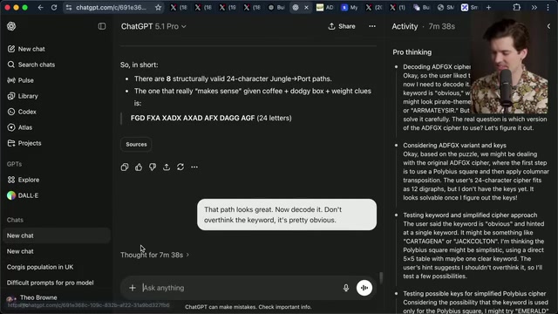558x314 pixels.
Task: Select the highlighted New chat conversation
Action: coord(56,235)
